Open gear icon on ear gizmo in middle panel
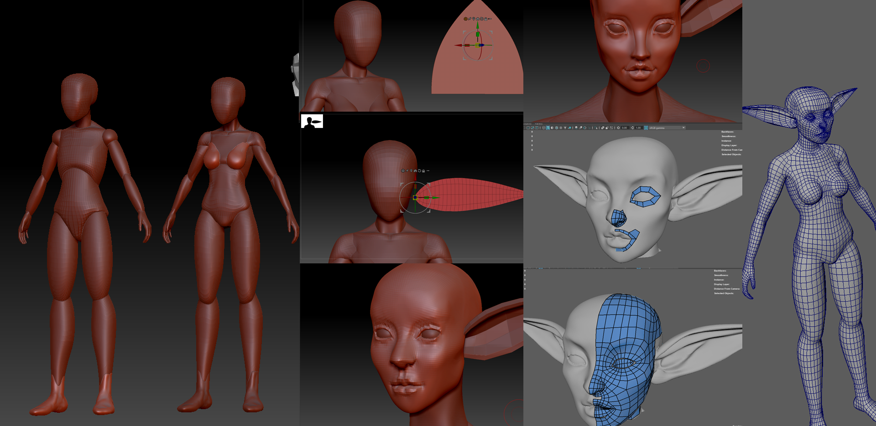The width and height of the screenshot is (876, 426). coord(403,171)
